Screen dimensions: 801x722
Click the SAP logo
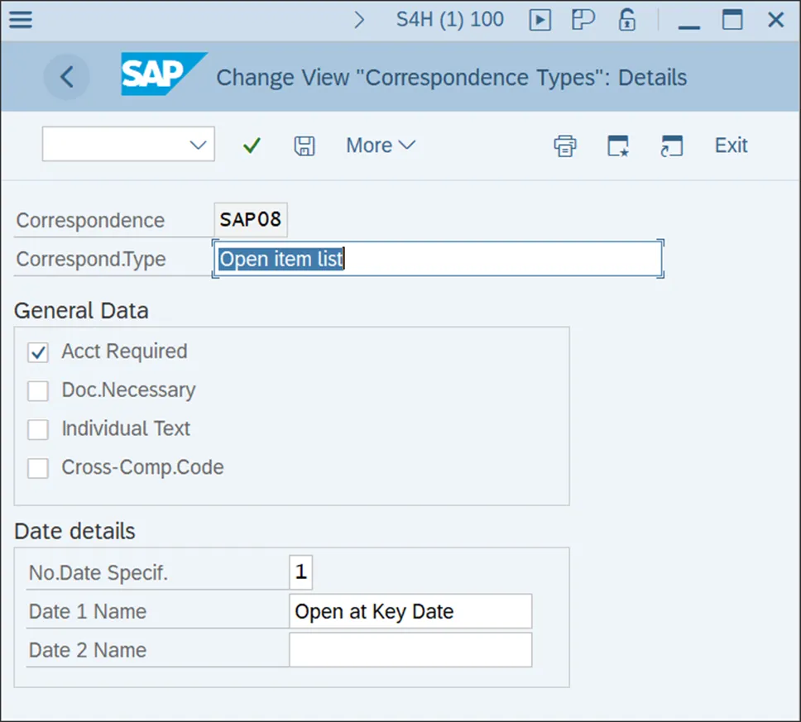[x=161, y=75]
